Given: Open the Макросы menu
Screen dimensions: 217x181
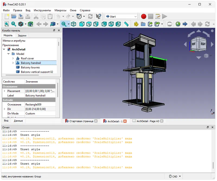Looking at the screenshot, I should click(x=60, y=10).
